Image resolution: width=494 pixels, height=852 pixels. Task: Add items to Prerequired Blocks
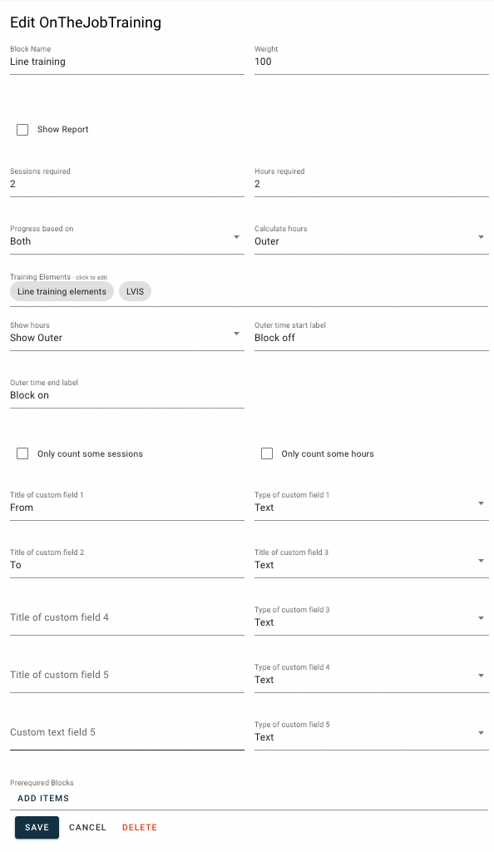pyautogui.click(x=43, y=798)
